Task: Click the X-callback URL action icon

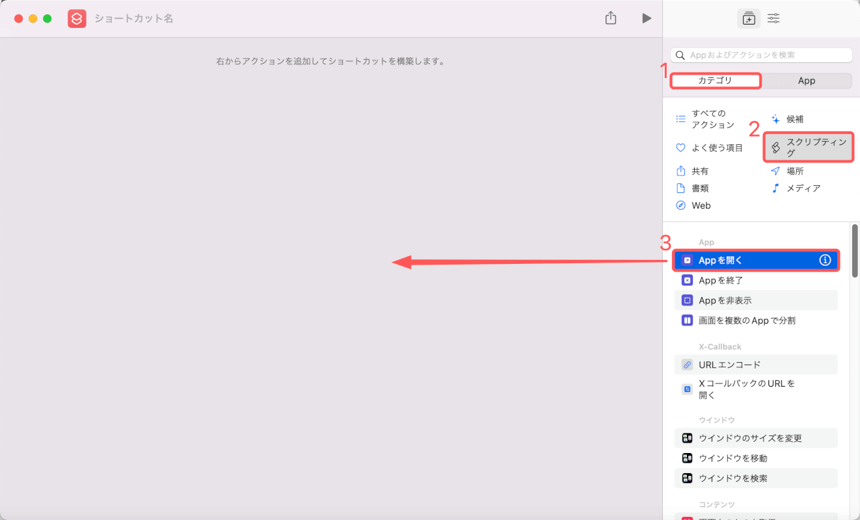Action: point(687,389)
